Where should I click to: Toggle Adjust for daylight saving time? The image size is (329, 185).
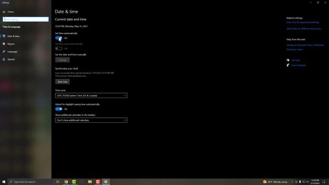point(59,109)
